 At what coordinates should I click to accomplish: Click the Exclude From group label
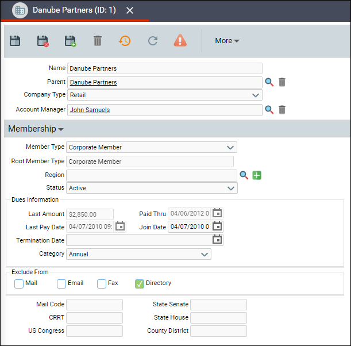point(30,272)
